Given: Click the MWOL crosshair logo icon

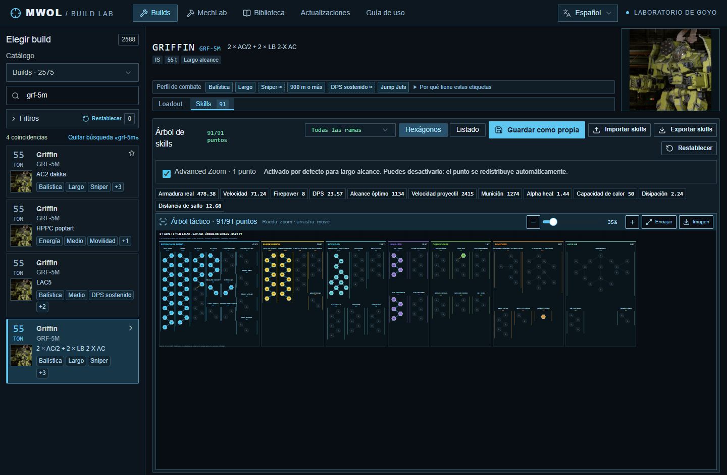Looking at the screenshot, I should [x=16, y=13].
